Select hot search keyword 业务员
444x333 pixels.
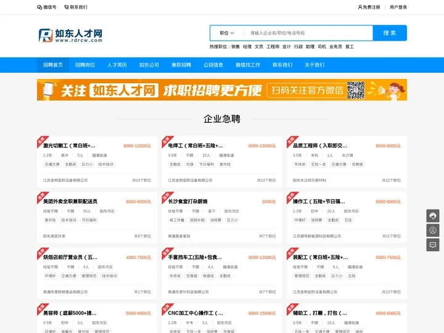[x=335, y=47]
